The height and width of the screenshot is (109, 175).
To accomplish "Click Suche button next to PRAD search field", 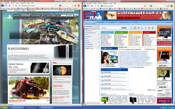I will tap(124, 28).
